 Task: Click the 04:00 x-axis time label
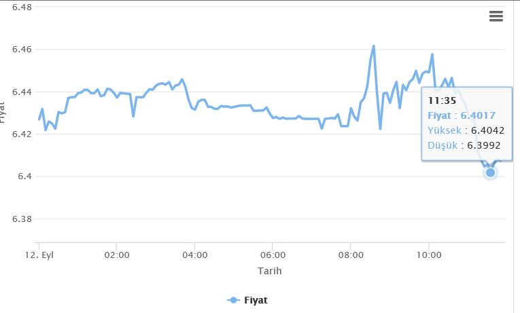click(x=194, y=255)
